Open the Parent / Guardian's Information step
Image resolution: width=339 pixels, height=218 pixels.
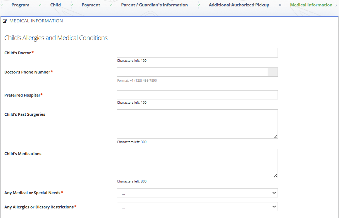154,5
